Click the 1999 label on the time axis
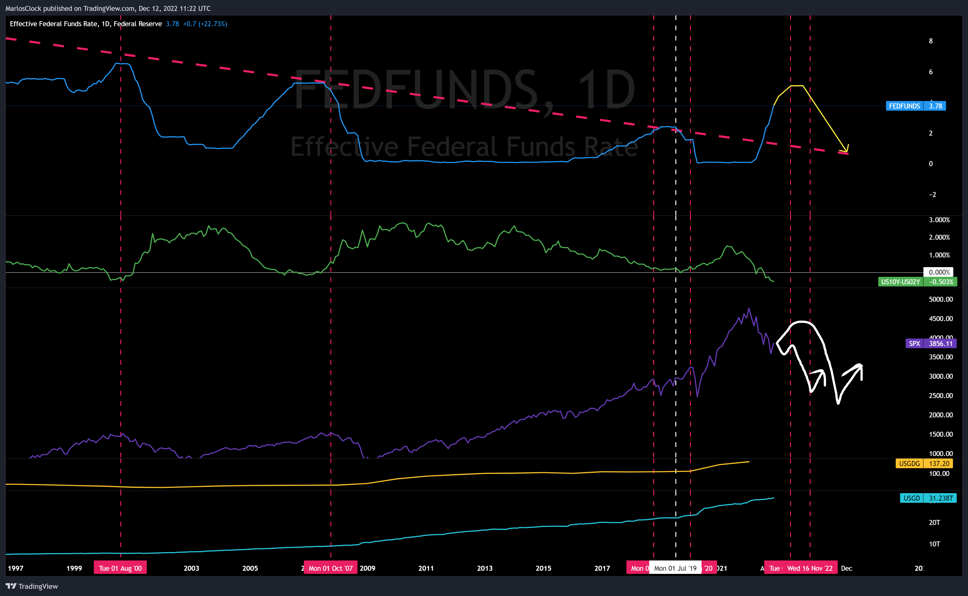This screenshot has width=968, height=596. click(74, 568)
